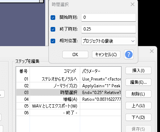This screenshot has width=160, height=132.
Task: Select step 05 WAV としてエクスポート(W)
Action: click(x=68, y=106)
